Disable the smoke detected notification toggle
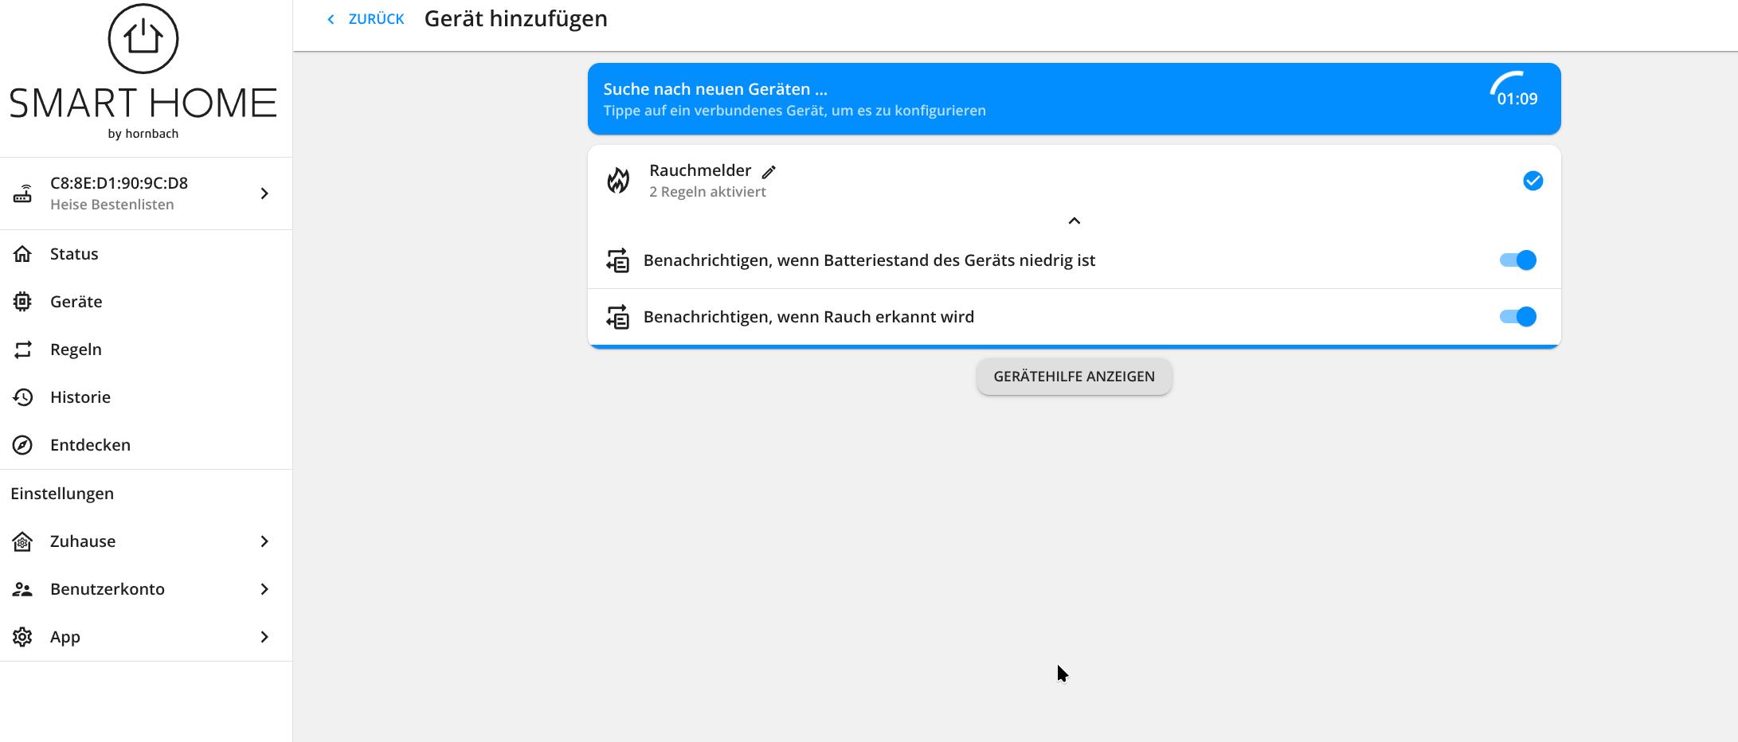This screenshot has width=1738, height=742. 1518,317
